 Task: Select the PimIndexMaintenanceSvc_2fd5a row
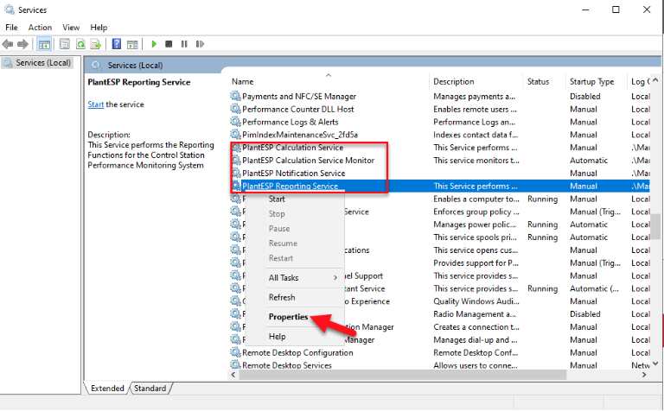tap(439, 135)
